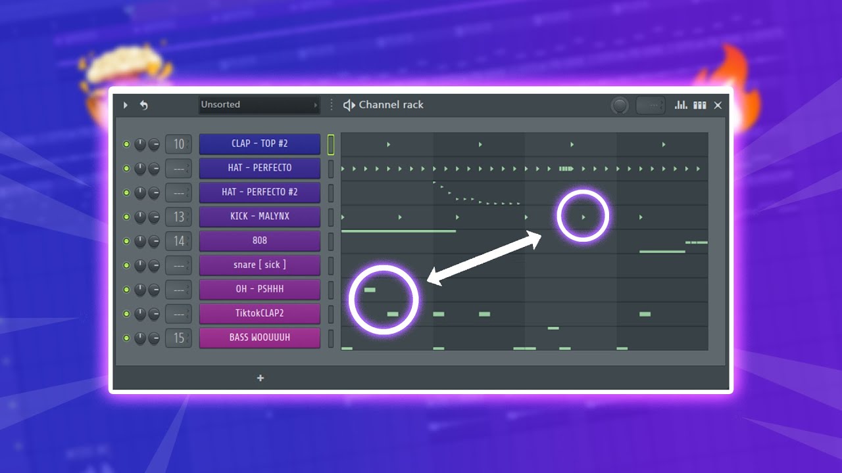The image size is (842, 473).
Task: Click the pan knob of the 808 channel
Action: point(140,241)
